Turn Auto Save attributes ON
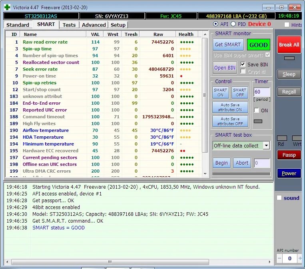This screenshot has width=305, height=269. [x=230, y=107]
